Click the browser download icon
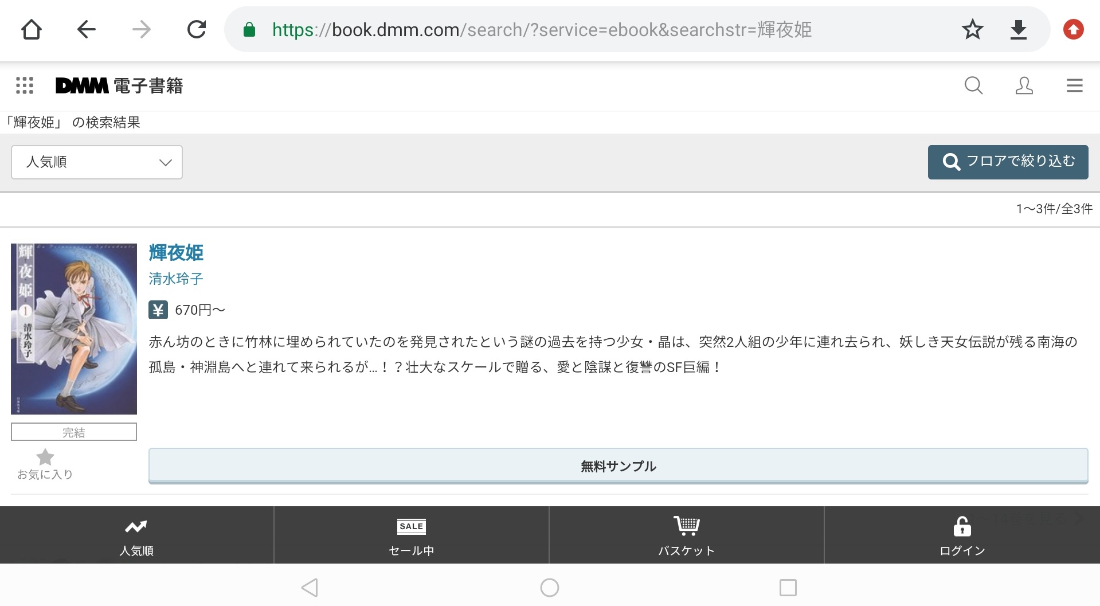Image resolution: width=1100 pixels, height=606 pixels. 1018,29
